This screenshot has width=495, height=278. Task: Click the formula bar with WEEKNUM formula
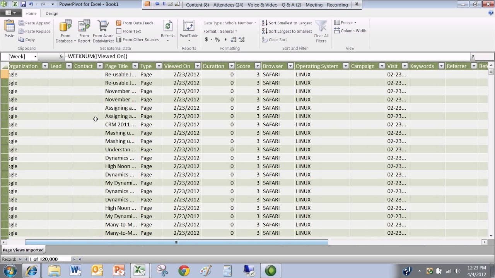pos(267,57)
